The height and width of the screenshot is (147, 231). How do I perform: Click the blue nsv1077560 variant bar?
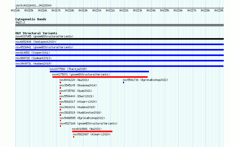[x=99, y=72]
